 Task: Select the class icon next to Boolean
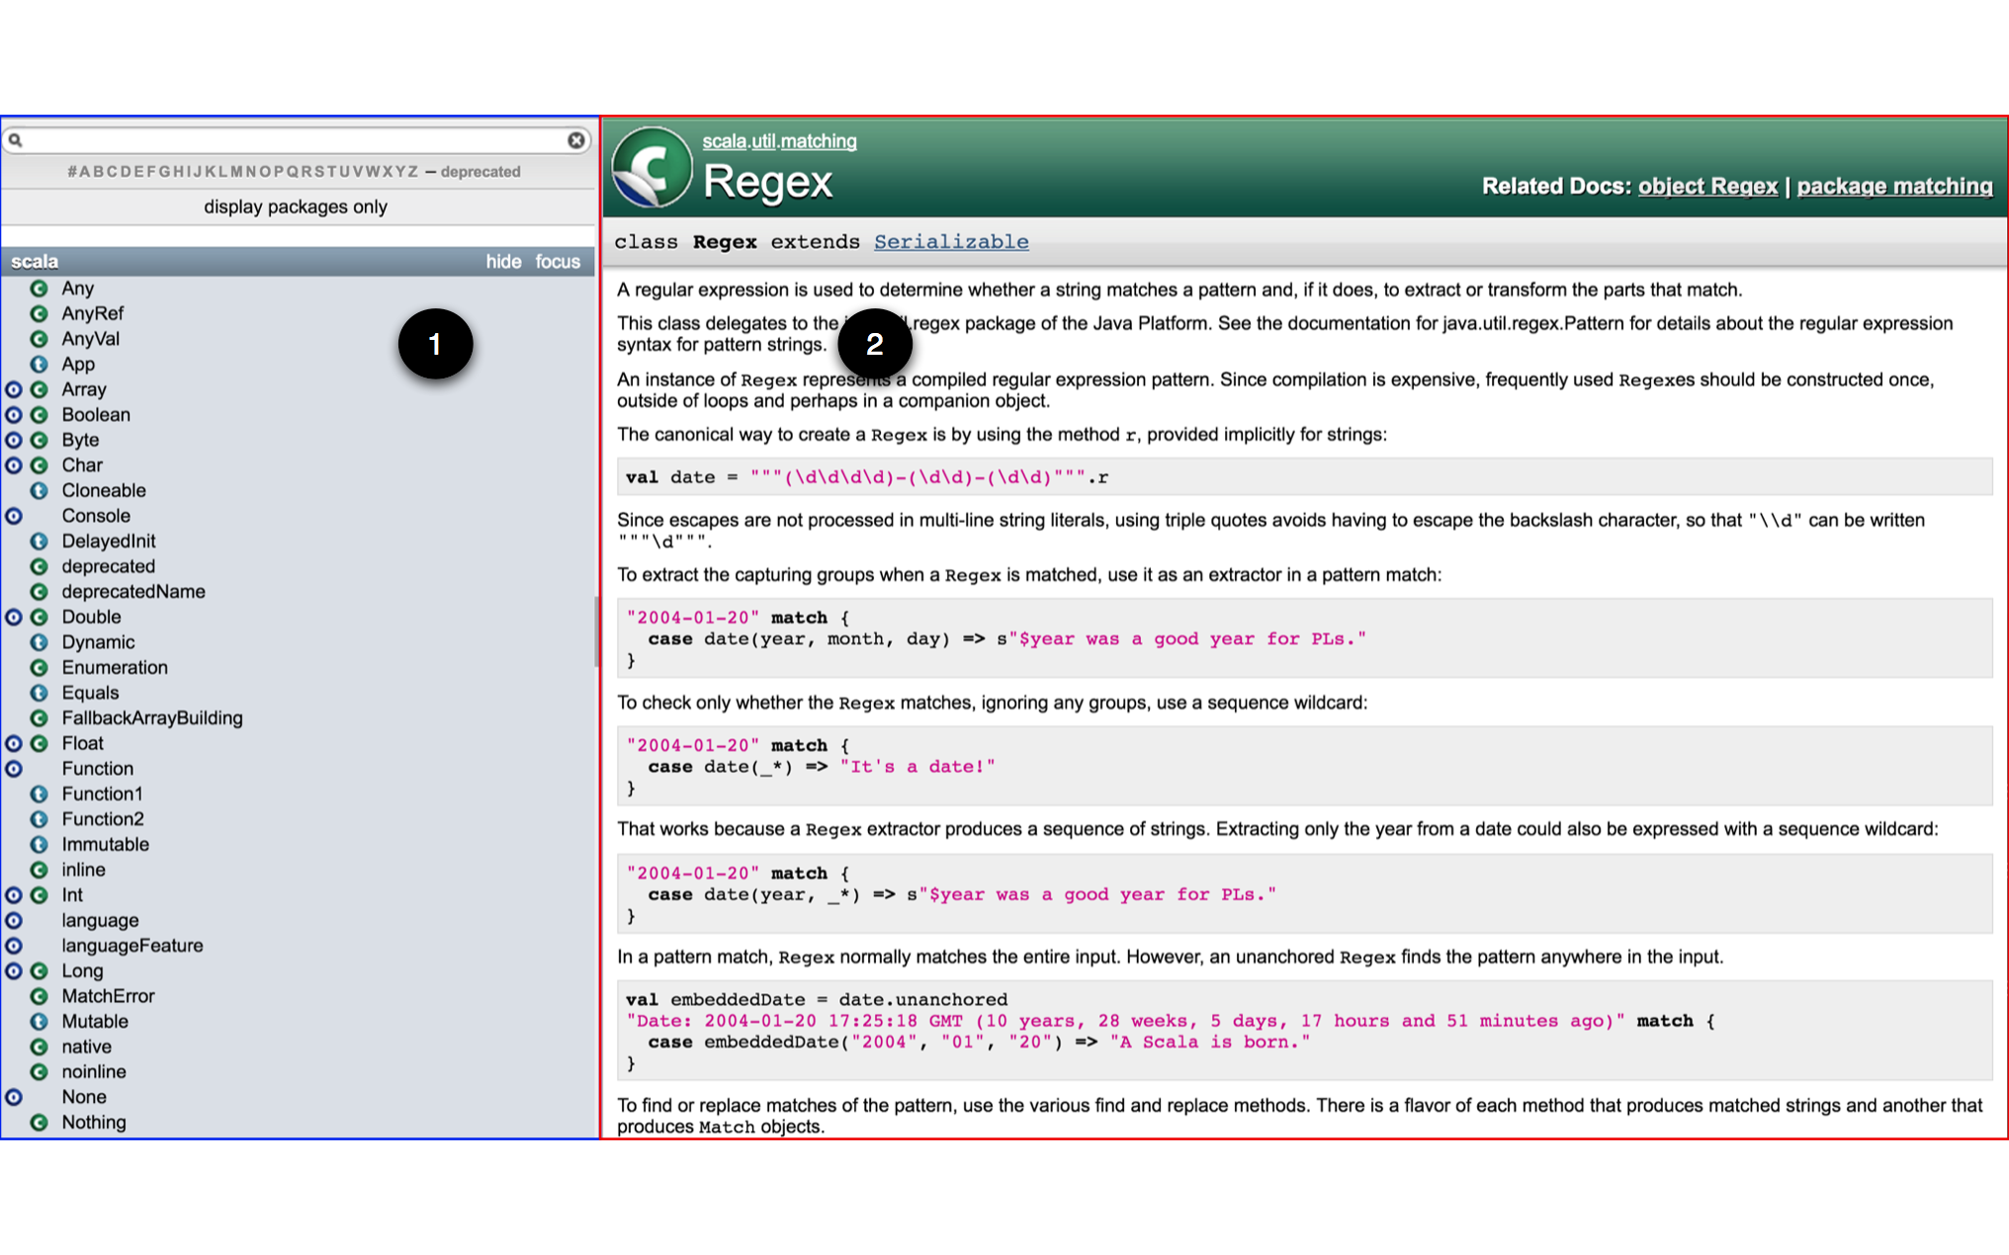[40, 415]
